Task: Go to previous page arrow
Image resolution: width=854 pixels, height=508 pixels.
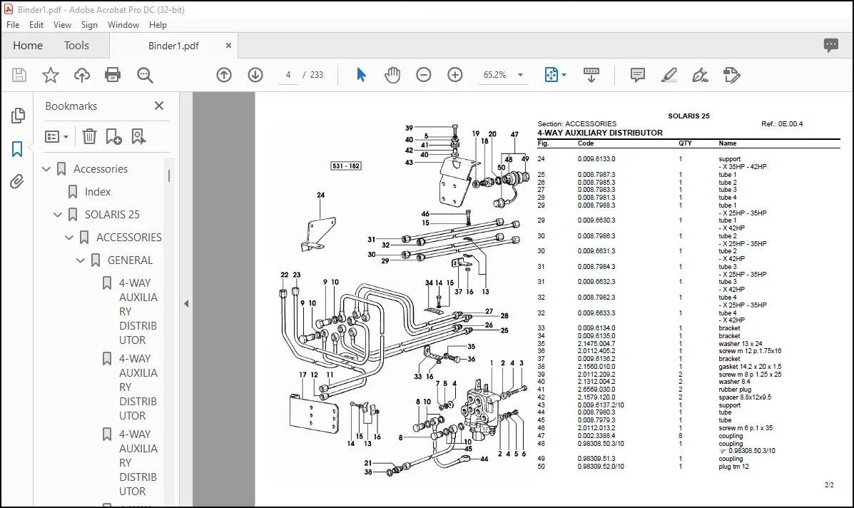Action: click(x=224, y=75)
